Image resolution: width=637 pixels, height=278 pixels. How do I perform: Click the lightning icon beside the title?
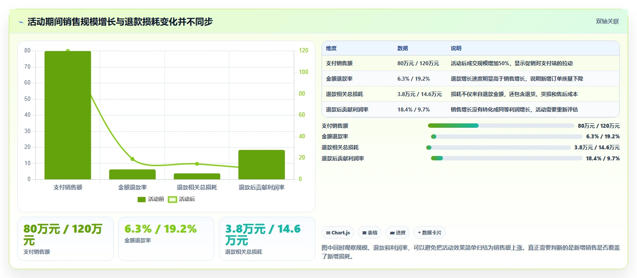tap(21, 22)
